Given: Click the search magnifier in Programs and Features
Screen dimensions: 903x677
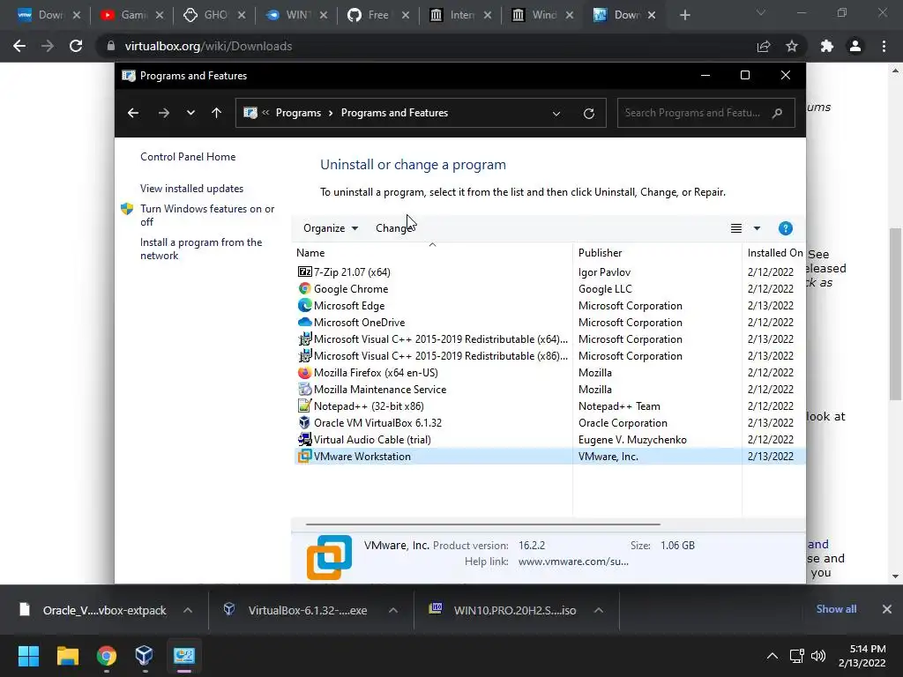Looking at the screenshot, I should pyautogui.click(x=777, y=113).
